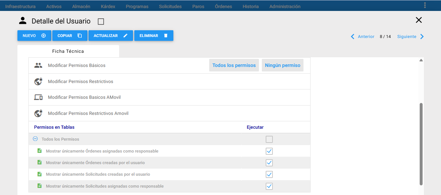Open the Paros menu
This screenshot has height=195, width=441.
tap(198, 6)
